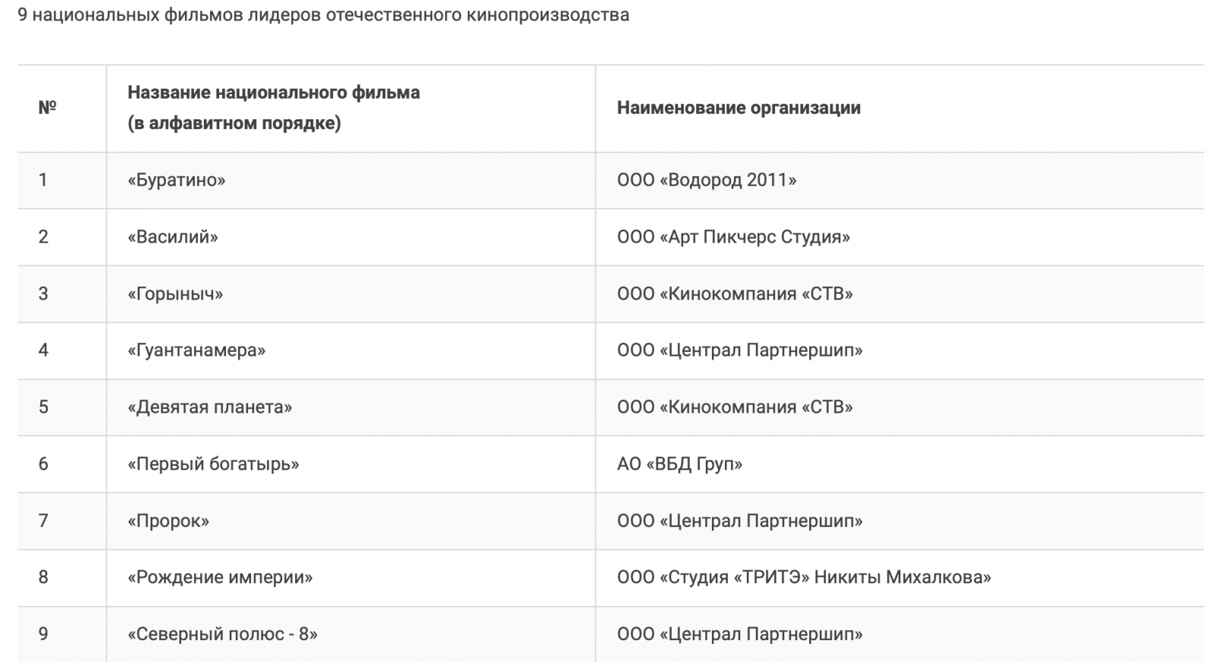Click the «Северный полюс - 8» title
The width and height of the screenshot is (1217, 672).
pyautogui.click(x=222, y=634)
